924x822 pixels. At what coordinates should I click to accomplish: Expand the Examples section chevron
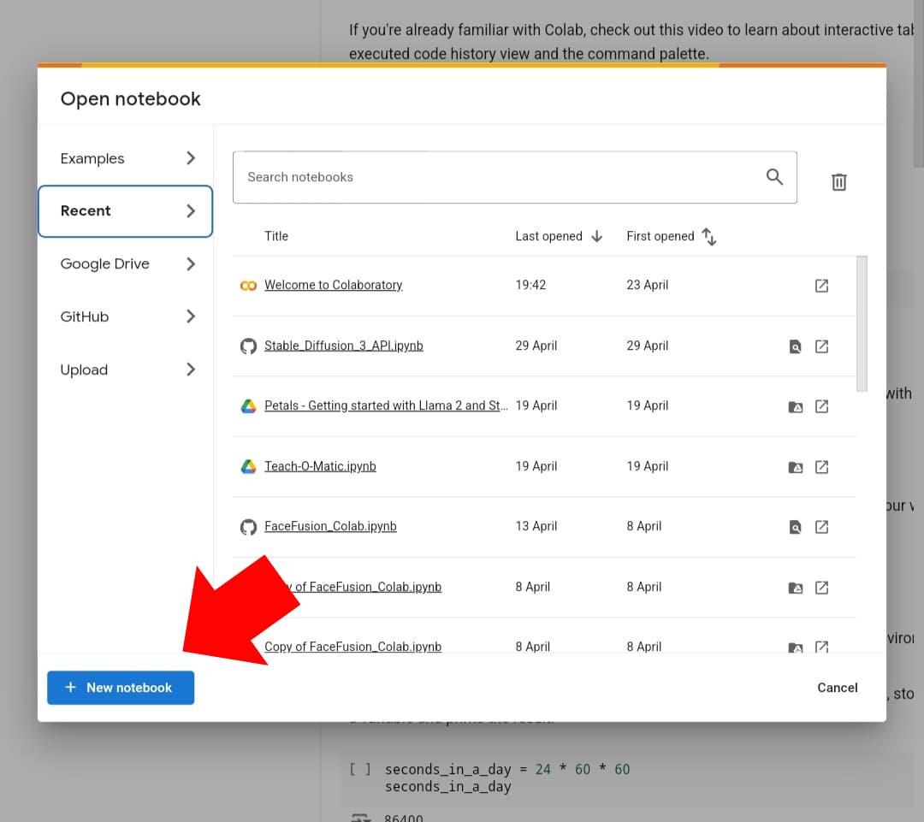pyautogui.click(x=191, y=158)
